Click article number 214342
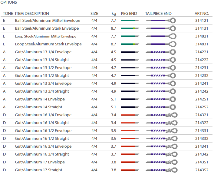Screen dimensions: 214x174 click(202, 154)
